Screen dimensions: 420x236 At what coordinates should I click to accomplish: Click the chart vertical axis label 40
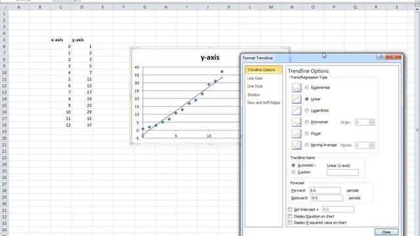point(137,67)
